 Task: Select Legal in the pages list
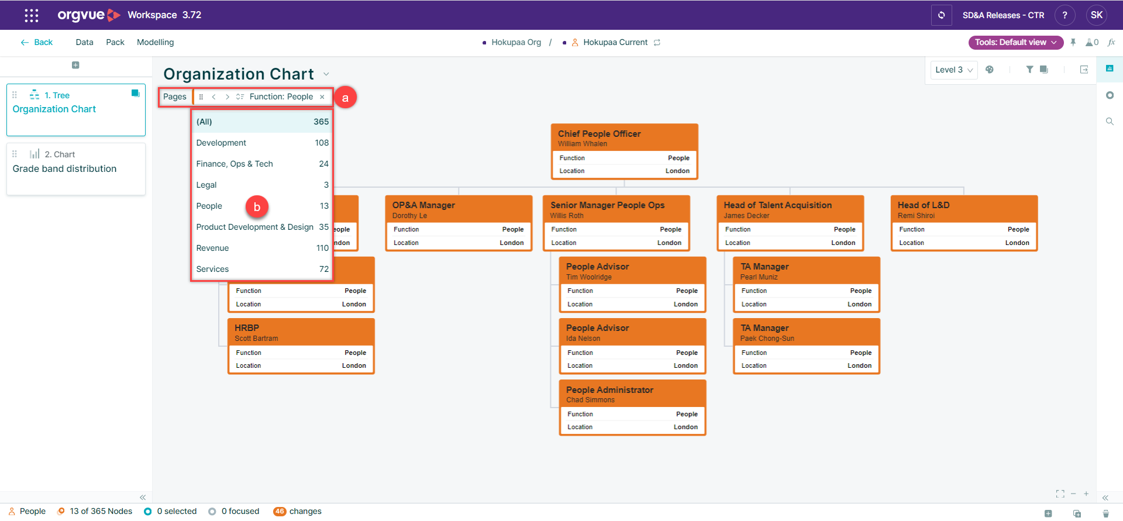click(262, 185)
